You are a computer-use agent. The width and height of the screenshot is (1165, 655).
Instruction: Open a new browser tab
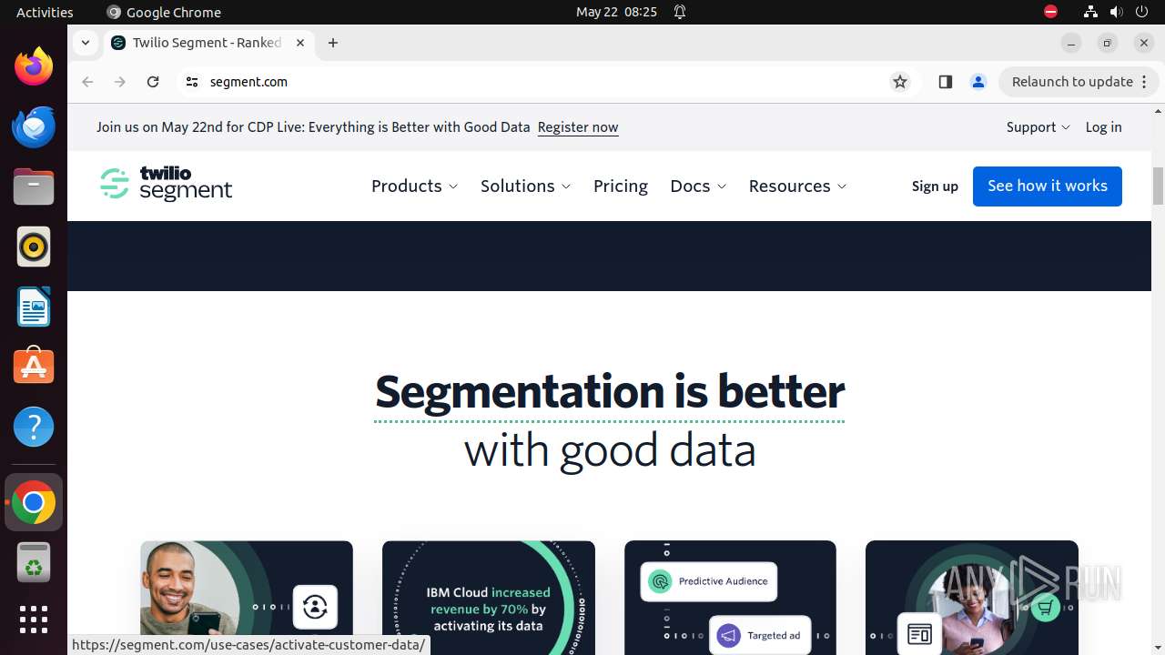point(333,43)
